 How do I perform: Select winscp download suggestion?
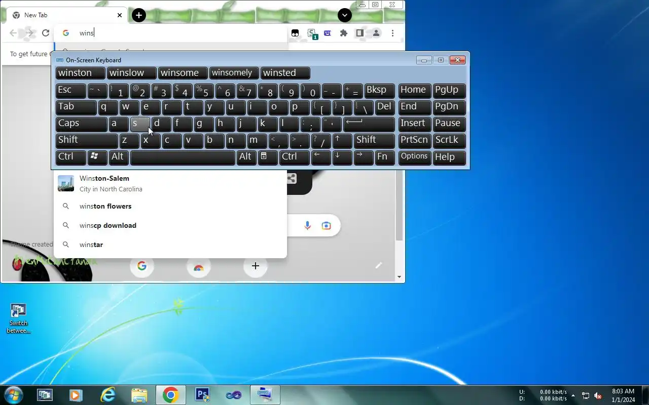tap(170, 225)
